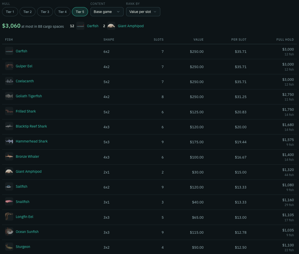Open the Giant Amphipod link in the summary
Image resolution: width=299 pixels, height=254 pixels.
131,26
